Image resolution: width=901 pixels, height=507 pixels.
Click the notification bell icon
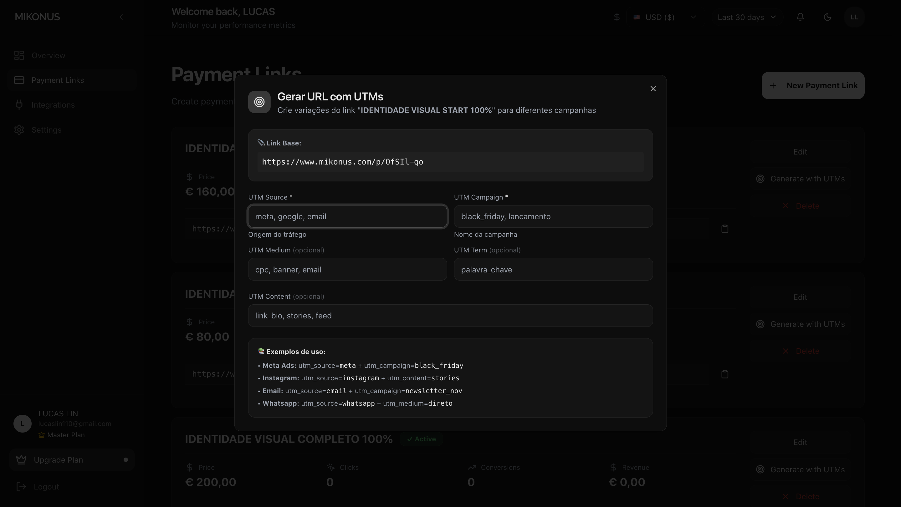[800, 17]
